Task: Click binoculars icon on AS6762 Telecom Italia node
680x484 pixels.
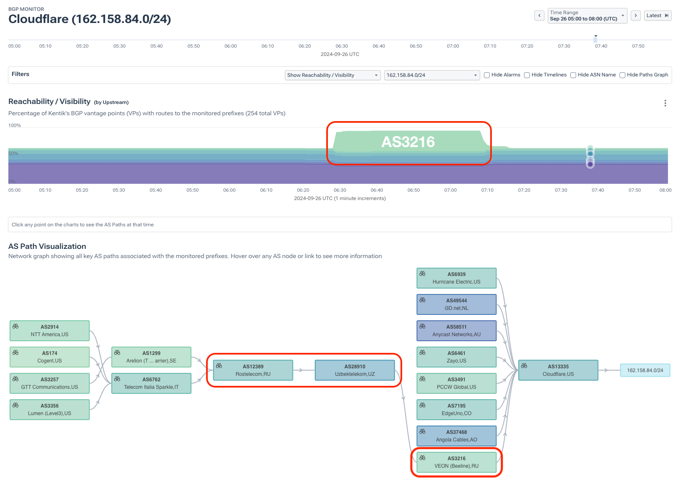Action: pyautogui.click(x=117, y=379)
